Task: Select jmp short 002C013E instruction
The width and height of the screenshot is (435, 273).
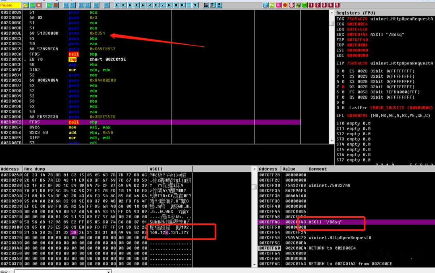Action: [x=150, y=59]
